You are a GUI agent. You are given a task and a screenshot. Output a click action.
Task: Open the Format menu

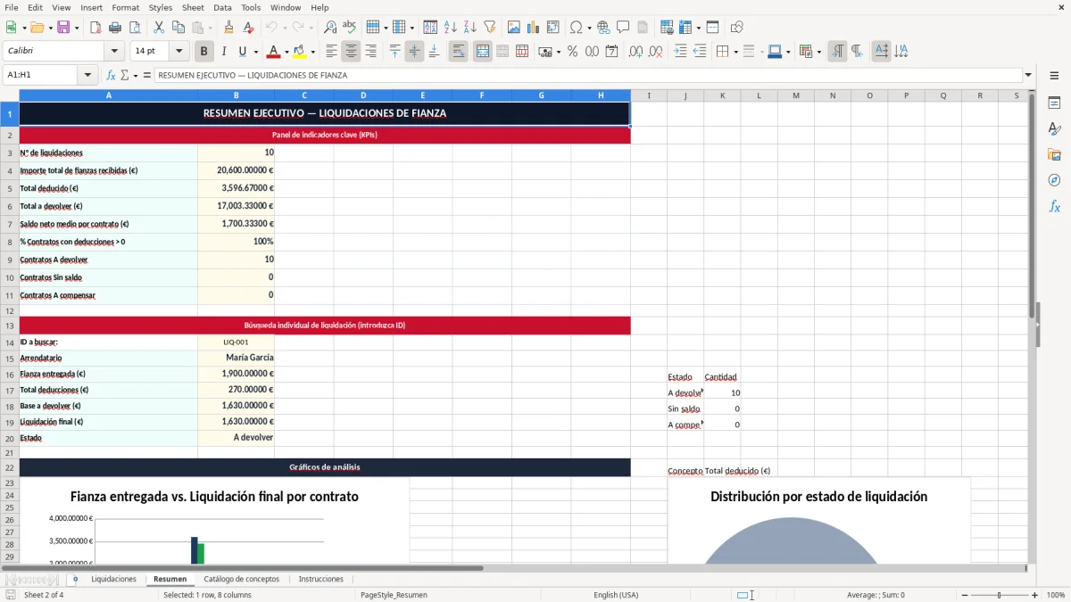[125, 7]
